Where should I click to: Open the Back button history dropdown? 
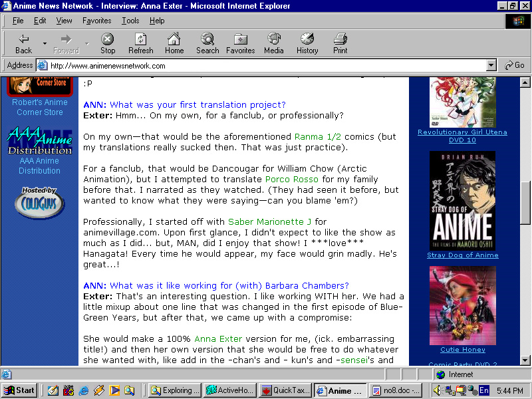pos(45,43)
